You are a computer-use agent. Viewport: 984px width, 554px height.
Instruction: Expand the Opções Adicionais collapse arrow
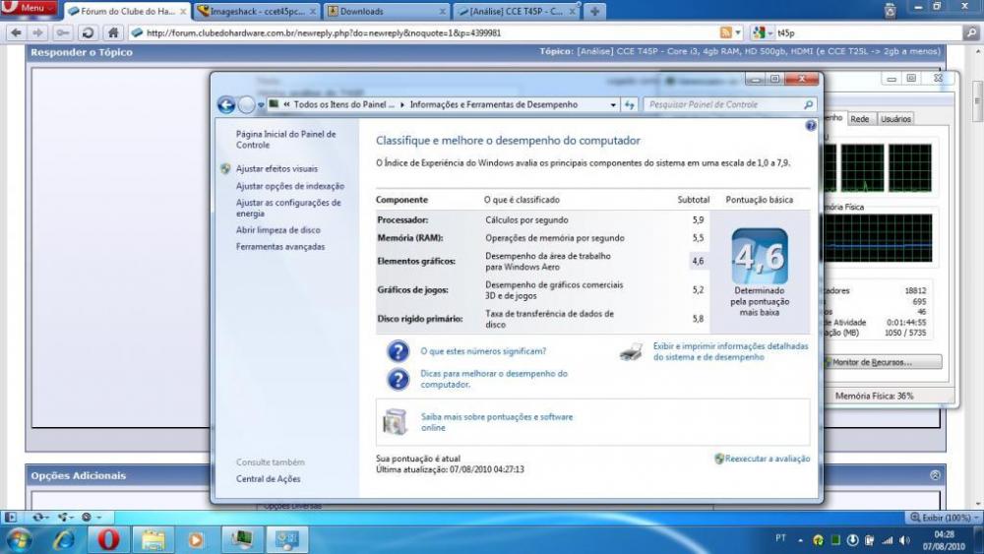[x=934, y=475]
